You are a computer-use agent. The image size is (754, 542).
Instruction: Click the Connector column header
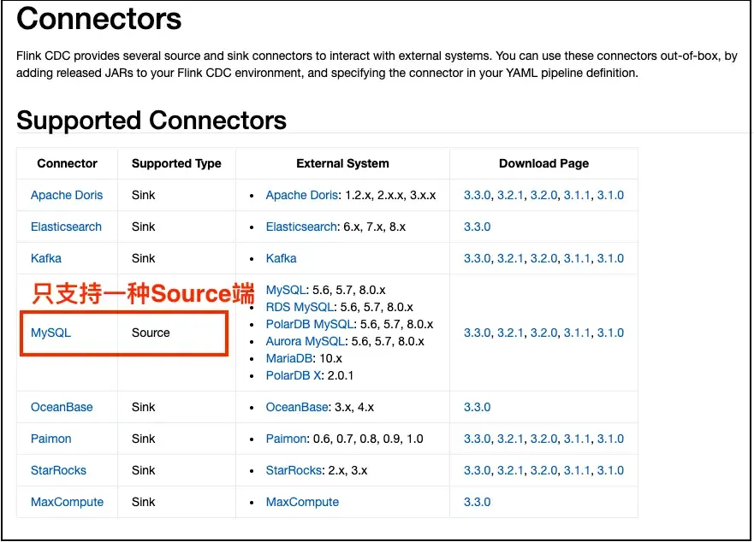[x=68, y=163]
